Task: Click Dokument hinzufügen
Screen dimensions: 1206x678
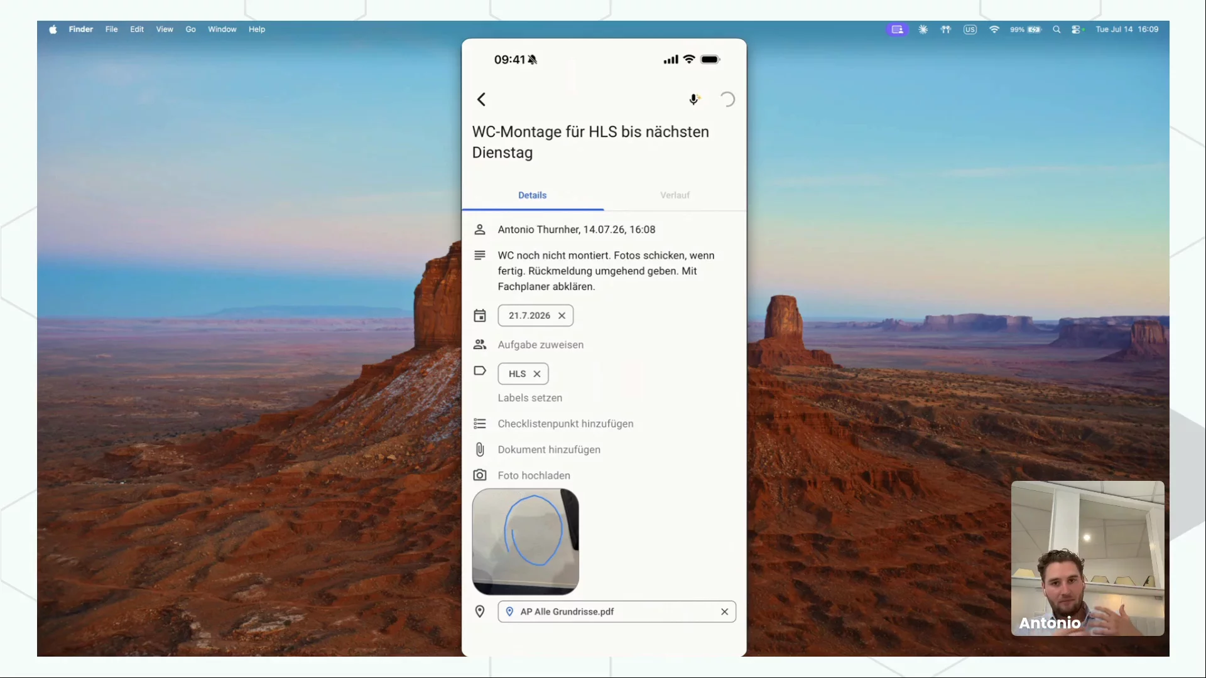Action: (549, 449)
